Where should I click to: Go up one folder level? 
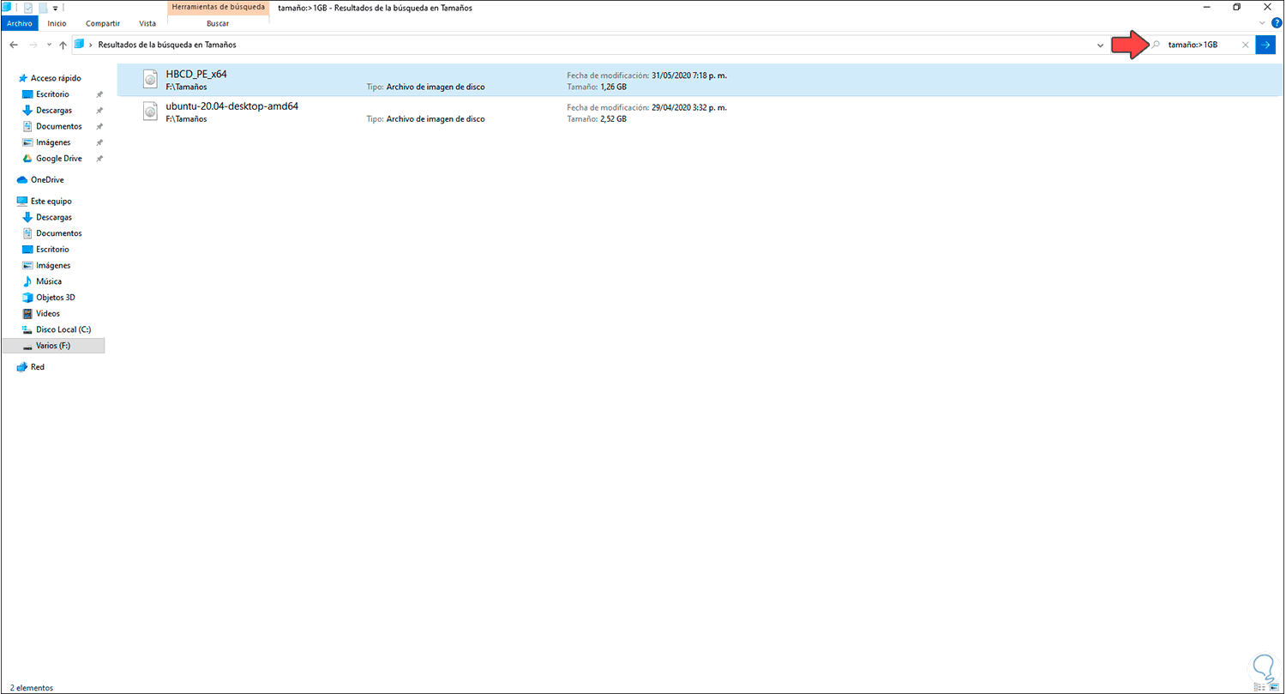(63, 45)
